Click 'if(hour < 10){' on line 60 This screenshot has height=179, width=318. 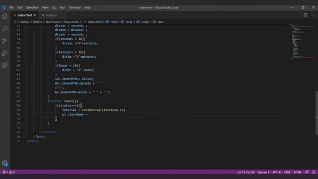(68, 66)
